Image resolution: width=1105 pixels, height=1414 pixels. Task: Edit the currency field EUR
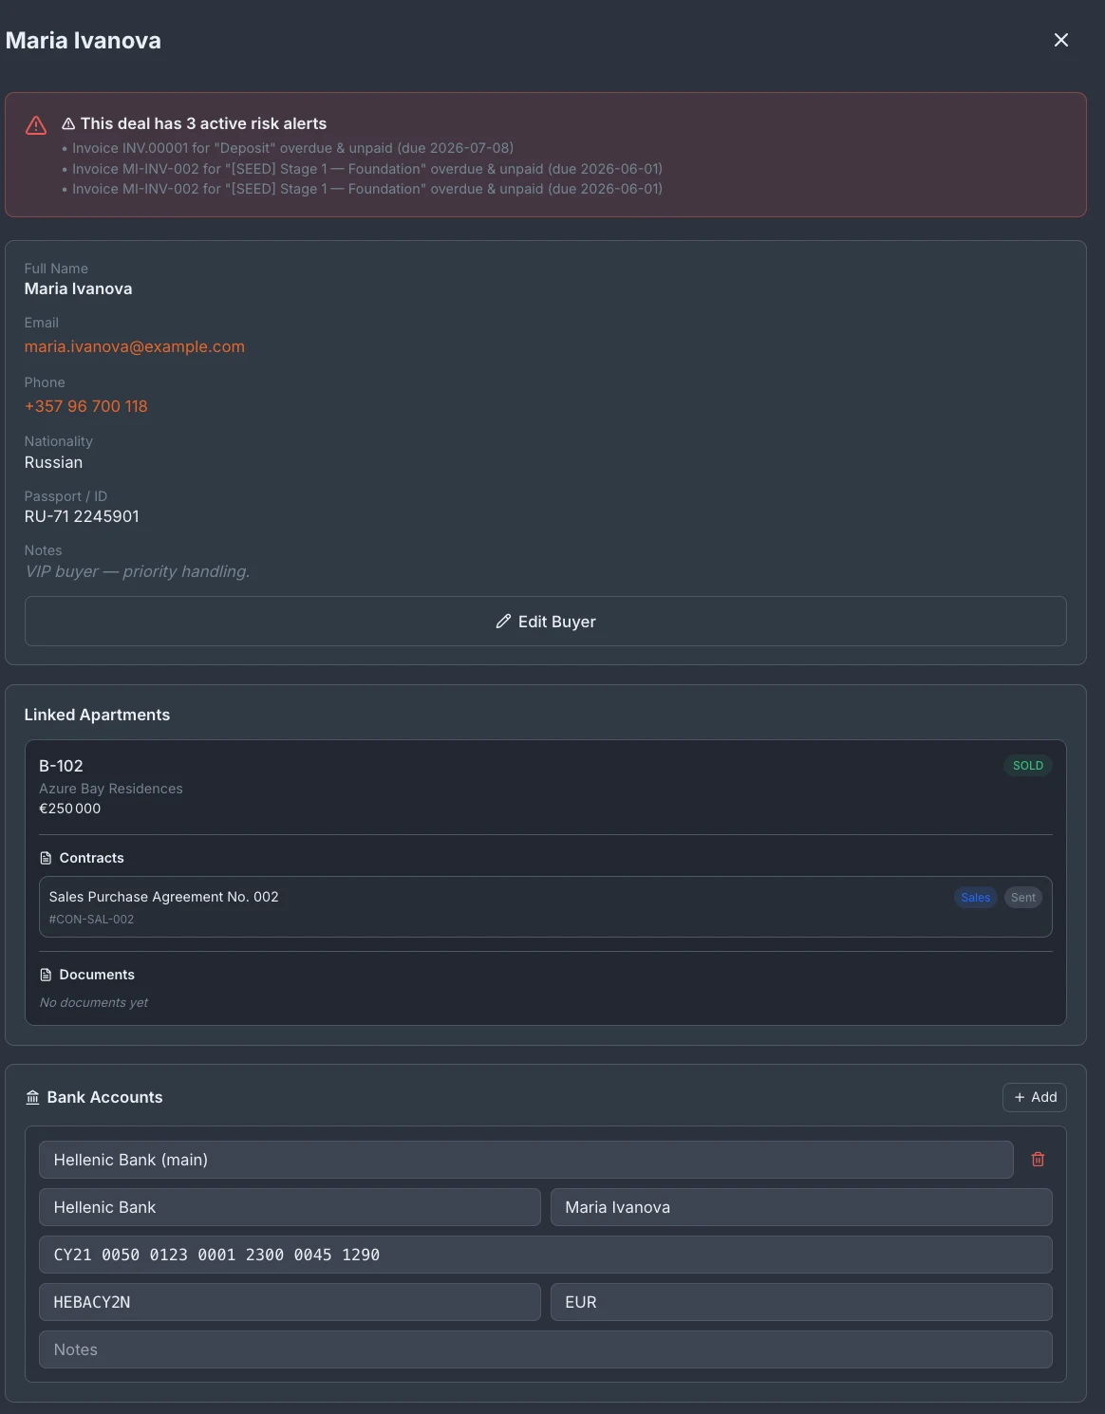(801, 1302)
